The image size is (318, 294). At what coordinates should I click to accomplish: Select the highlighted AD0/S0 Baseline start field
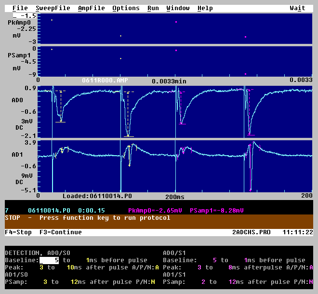[x=49, y=260]
